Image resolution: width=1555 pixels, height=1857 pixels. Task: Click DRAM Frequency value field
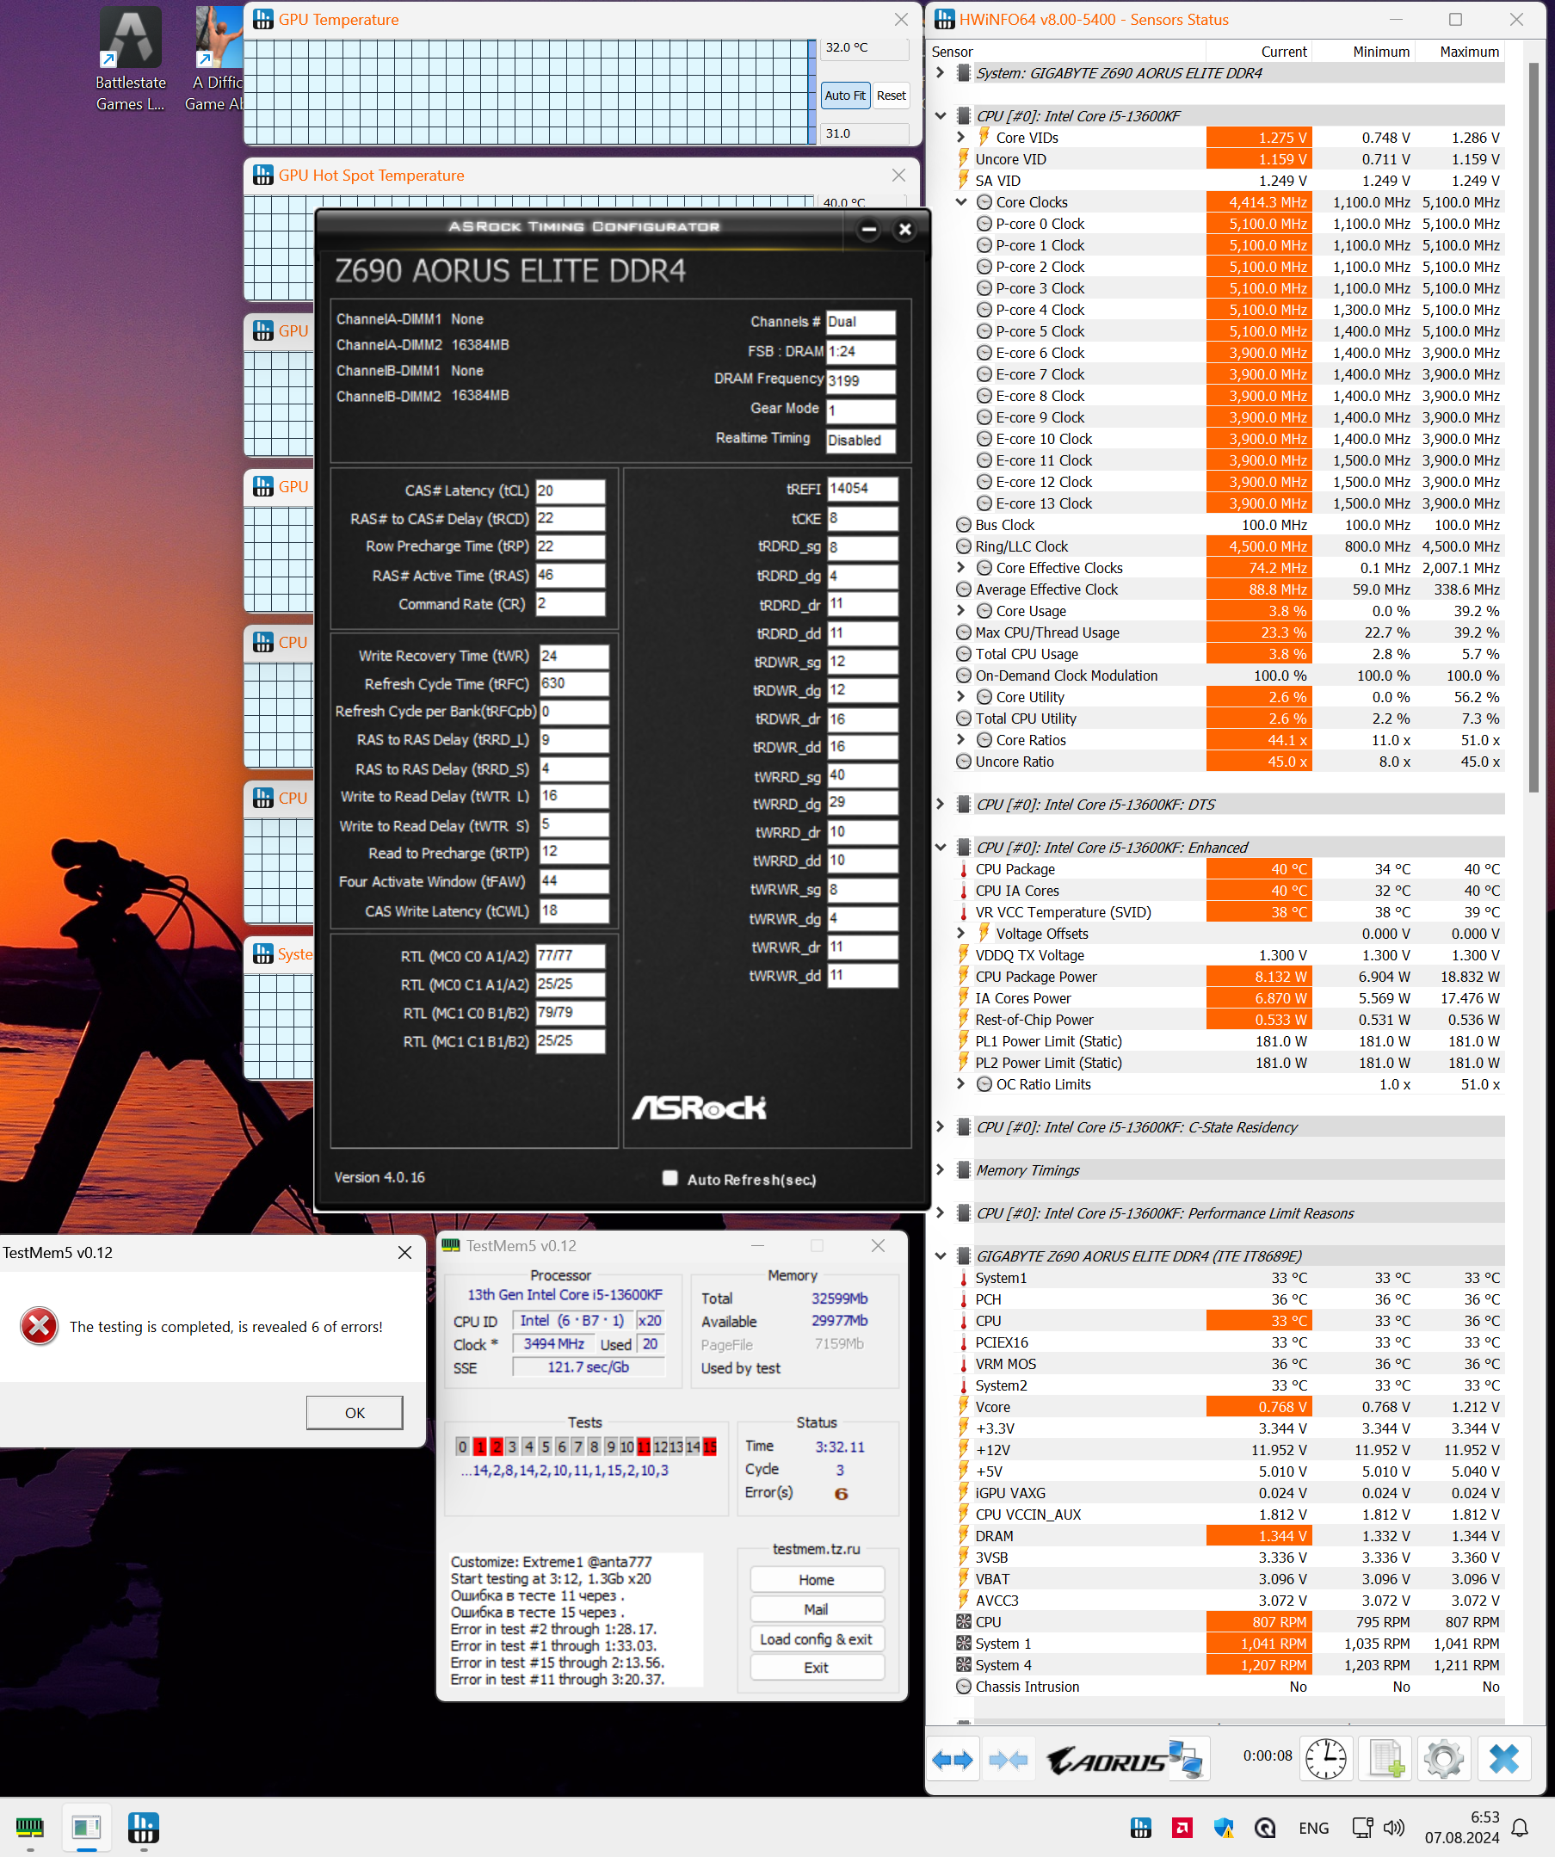pyautogui.click(x=861, y=381)
